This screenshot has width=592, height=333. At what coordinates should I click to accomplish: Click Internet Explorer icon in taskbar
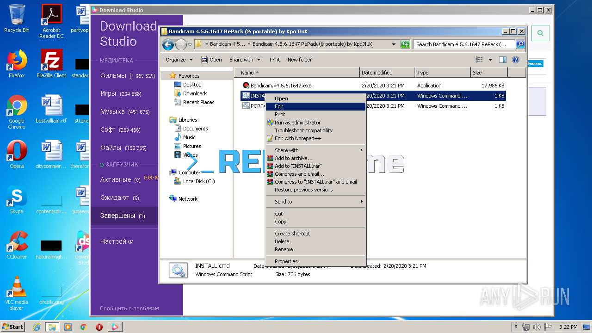[x=37, y=327]
